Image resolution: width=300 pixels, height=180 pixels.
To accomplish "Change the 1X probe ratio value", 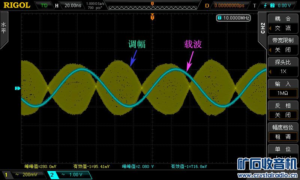I will pyautogui.click(x=283, y=71).
